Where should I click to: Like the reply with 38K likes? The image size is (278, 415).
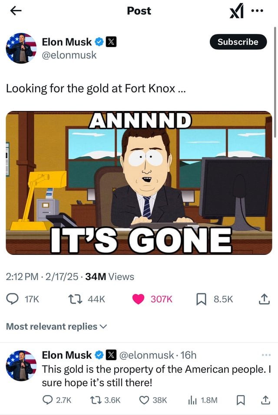pos(144,400)
